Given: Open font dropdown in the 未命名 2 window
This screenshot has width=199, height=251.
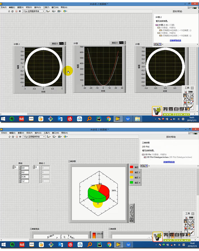Looking at the screenshot, I should [x=34, y=11].
